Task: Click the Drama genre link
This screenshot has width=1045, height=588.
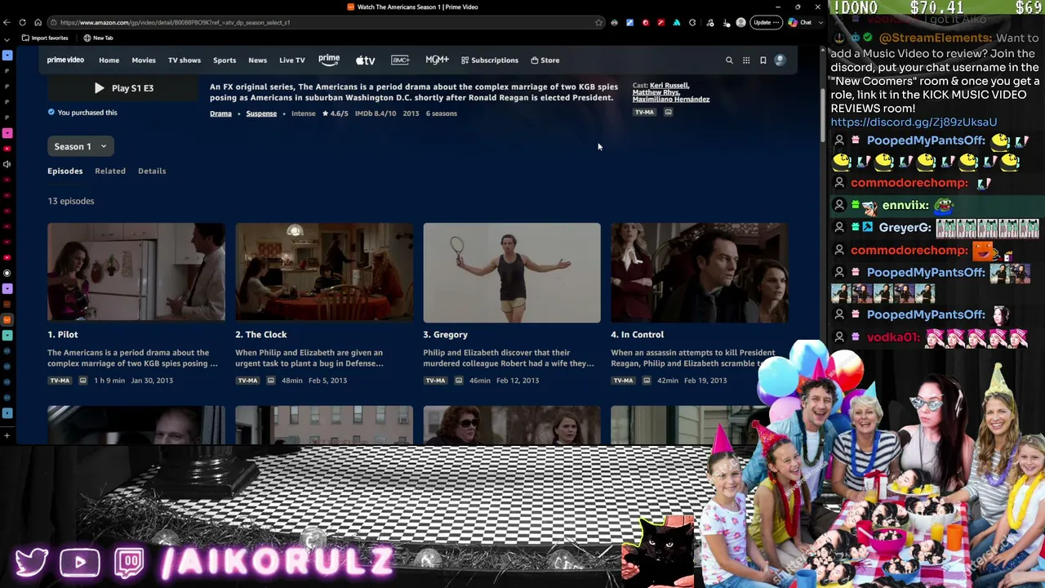Action: (x=221, y=114)
